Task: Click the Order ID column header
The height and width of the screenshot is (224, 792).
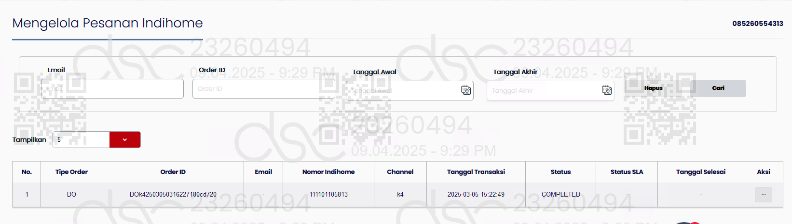Action: [173, 172]
